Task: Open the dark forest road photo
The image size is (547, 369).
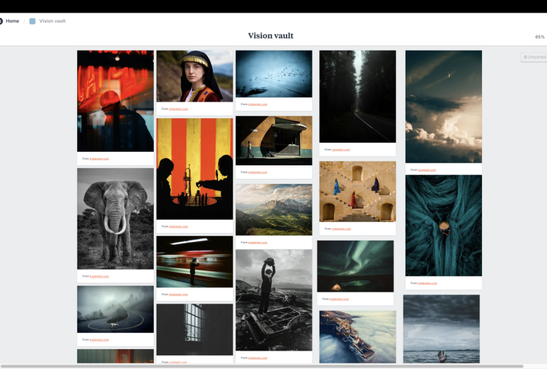Action: point(358,96)
